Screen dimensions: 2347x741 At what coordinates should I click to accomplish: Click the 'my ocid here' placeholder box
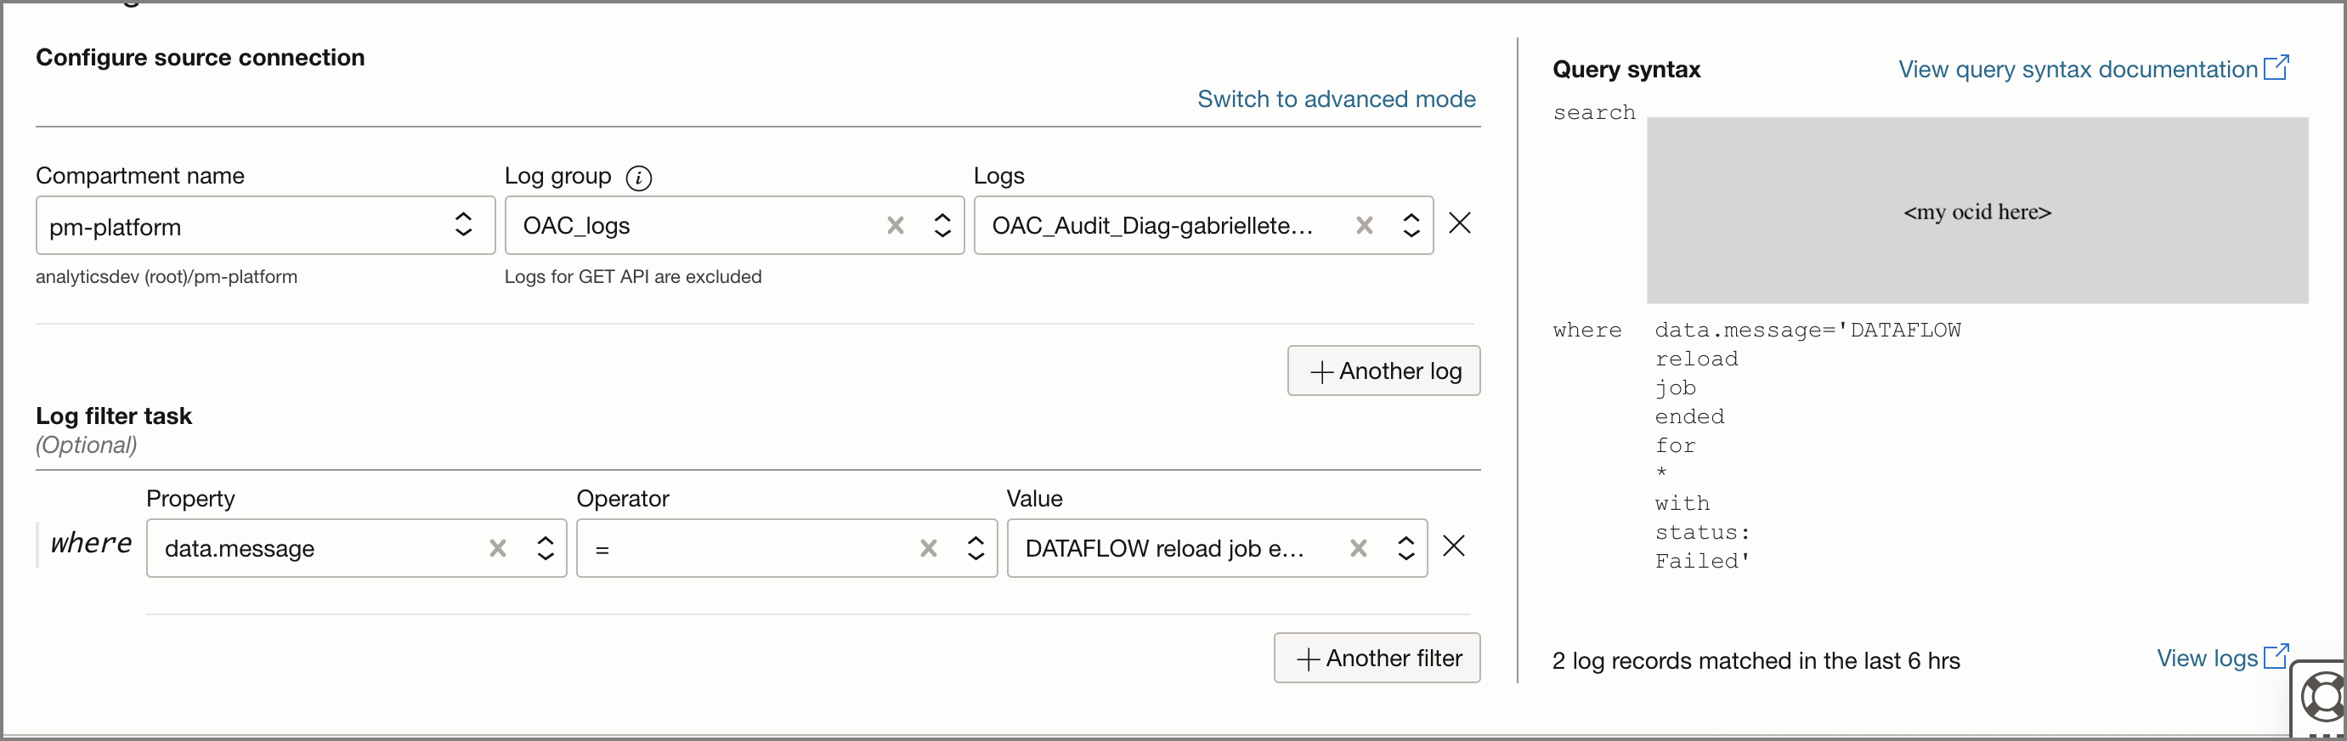pyautogui.click(x=1977, y=211)
